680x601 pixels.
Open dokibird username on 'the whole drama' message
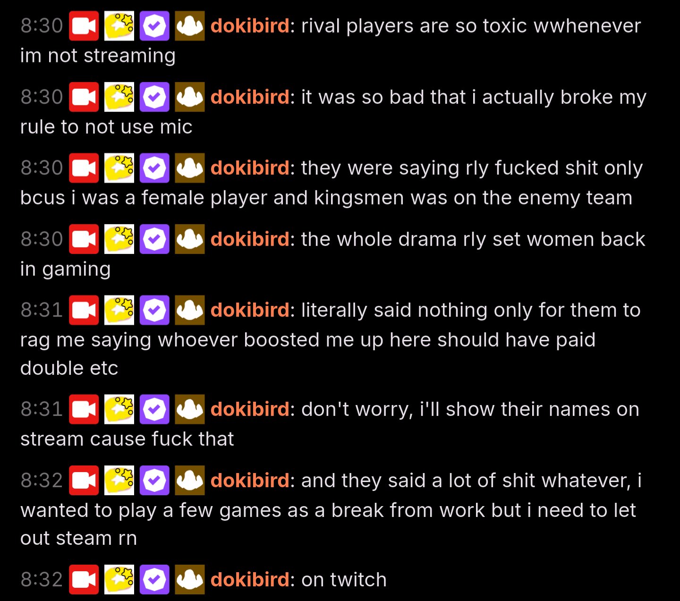pyautogui.click(x=250, y=239)
